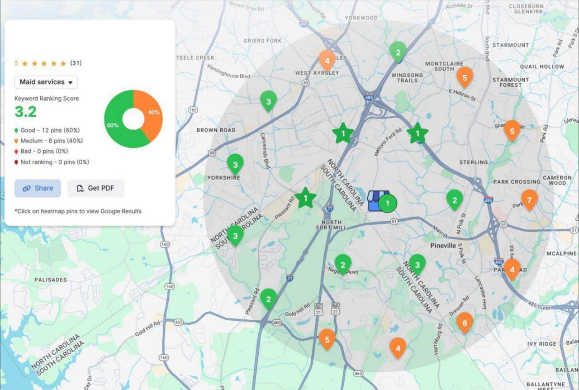Select green star pin beside Pleasant Rd
579x390 pixels.
click(x=306, y=198)
